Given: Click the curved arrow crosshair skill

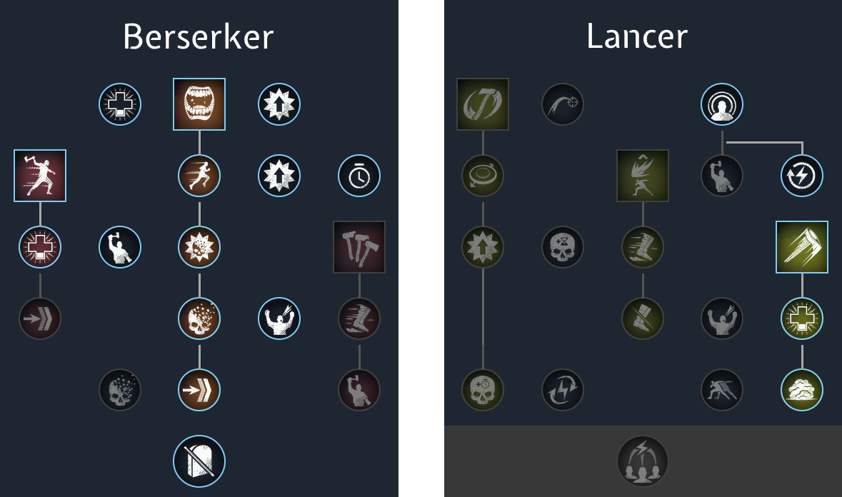Looking at the screenshot, I should point(563,104).
